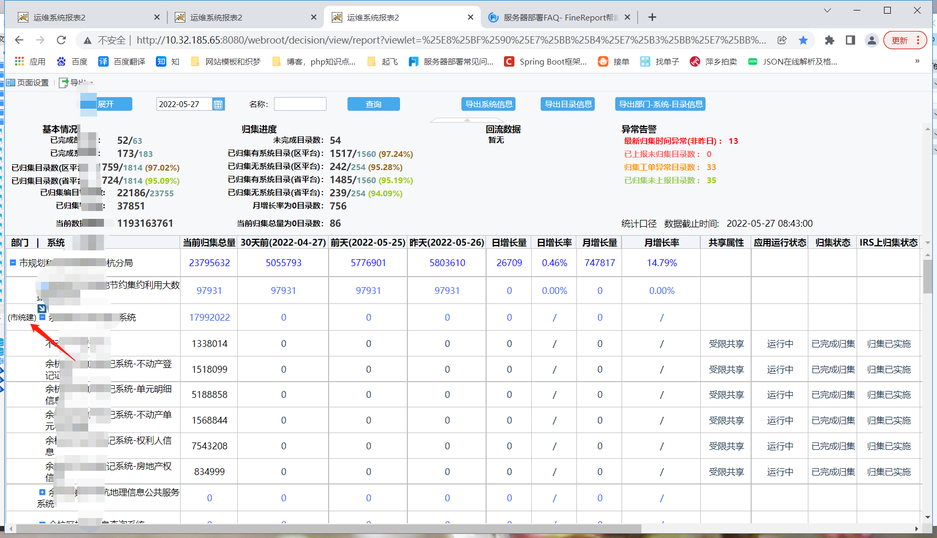Image resolution: width=937 pixels, height=538 pixels.
Task: Open the 百度 bookmark
Action: 72,61
